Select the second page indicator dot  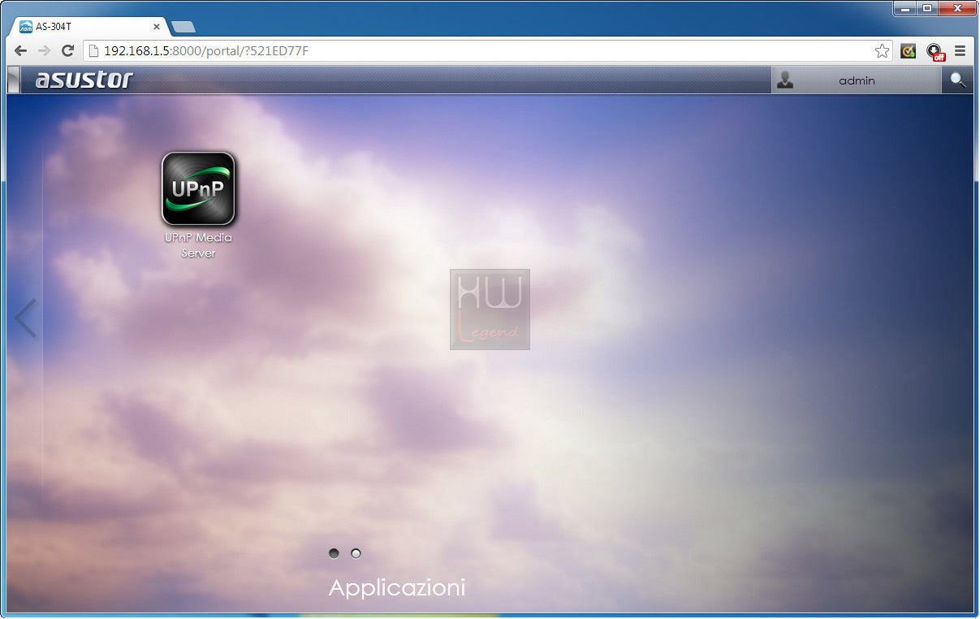pyautogui.click(x=356, y=553)
